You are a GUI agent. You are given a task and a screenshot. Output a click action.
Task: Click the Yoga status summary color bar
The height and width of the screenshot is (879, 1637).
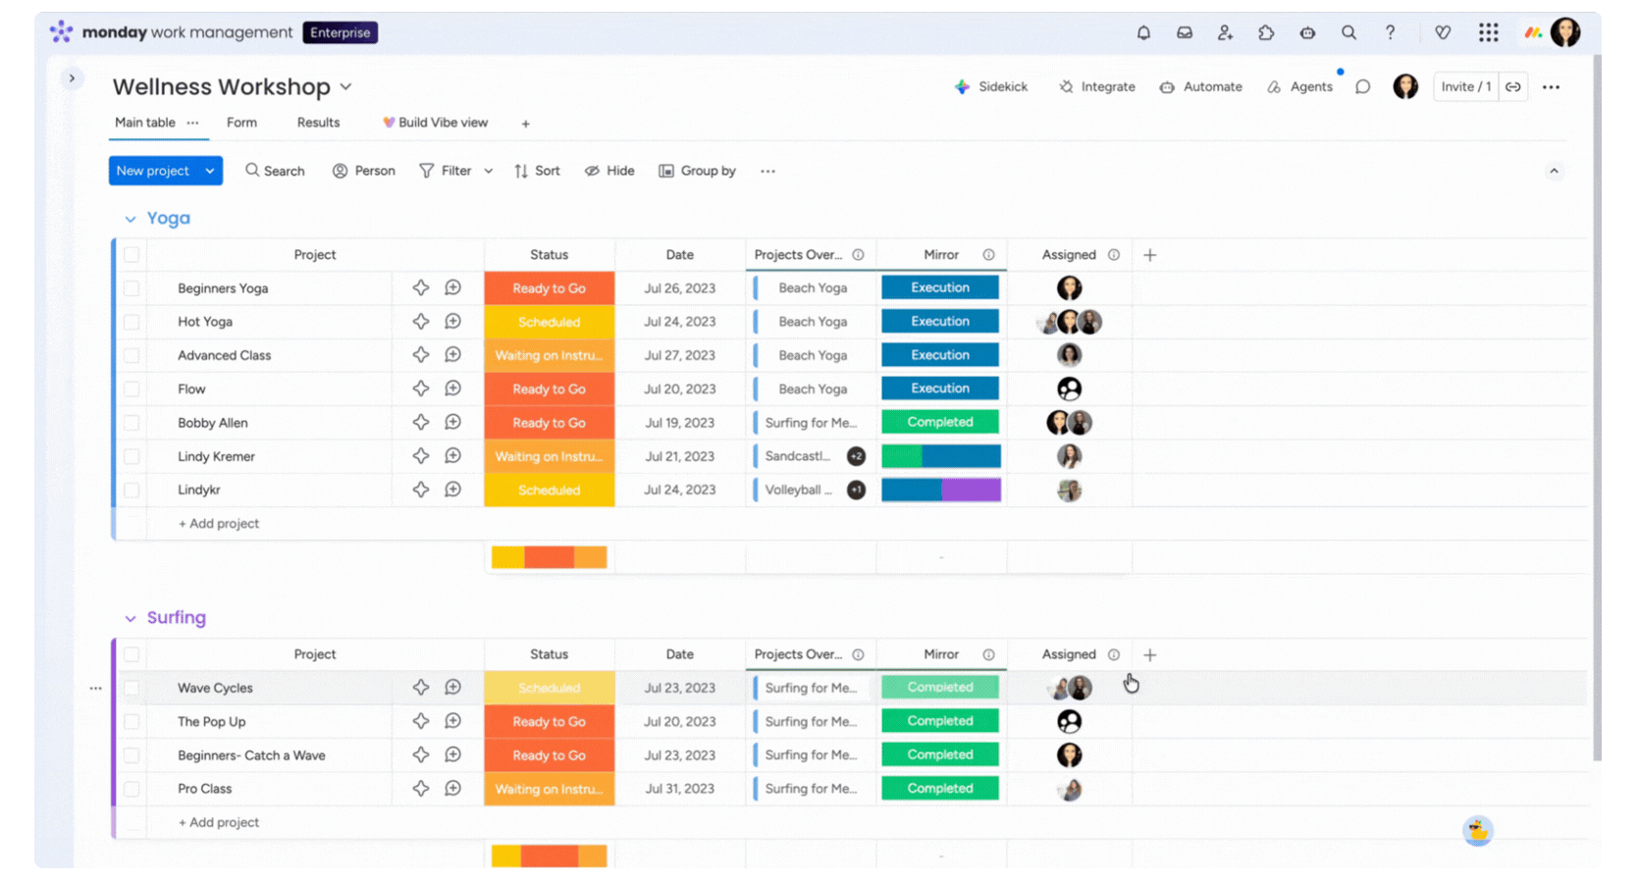point(549,557)
